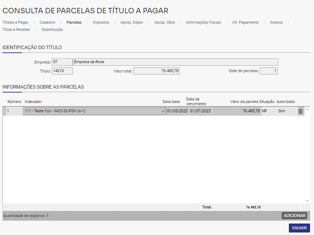
Task: Click the Título field 14210
Action: [x=62, y=71]
